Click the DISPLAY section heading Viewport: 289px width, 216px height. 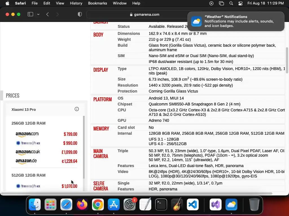pos(101,70)
